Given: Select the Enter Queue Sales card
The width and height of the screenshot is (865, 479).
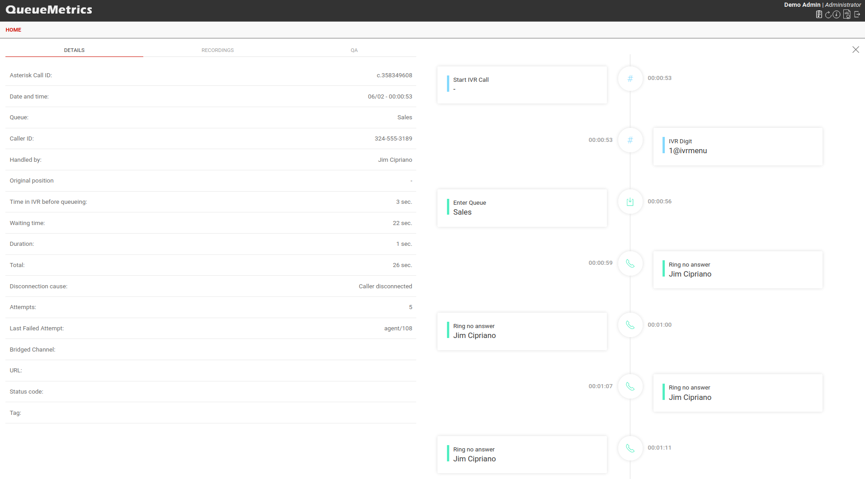Looking at the screenshot, I should (522, 208).
